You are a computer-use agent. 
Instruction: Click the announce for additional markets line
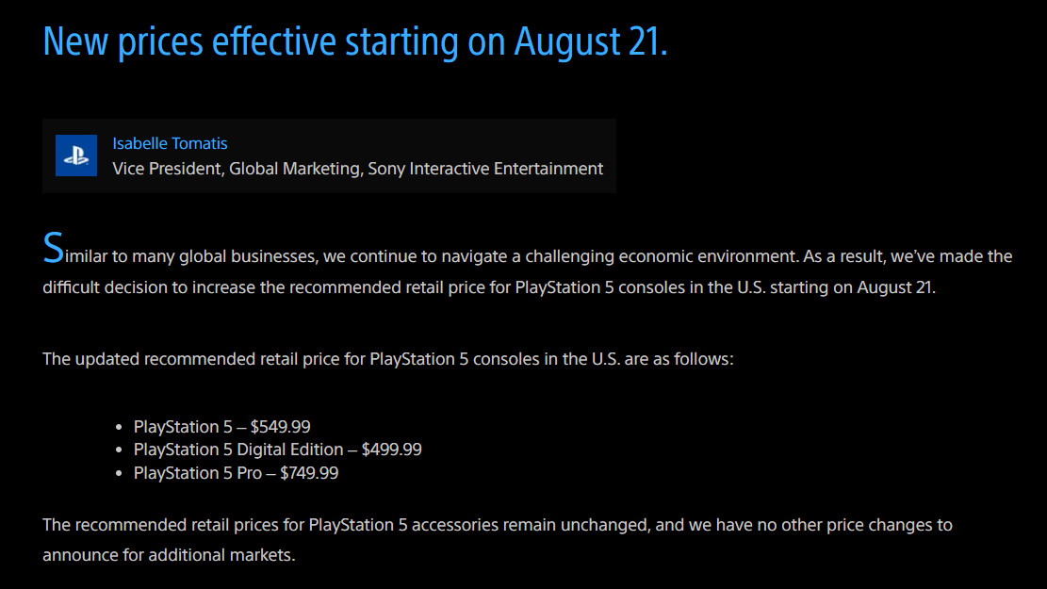(169, 555)
